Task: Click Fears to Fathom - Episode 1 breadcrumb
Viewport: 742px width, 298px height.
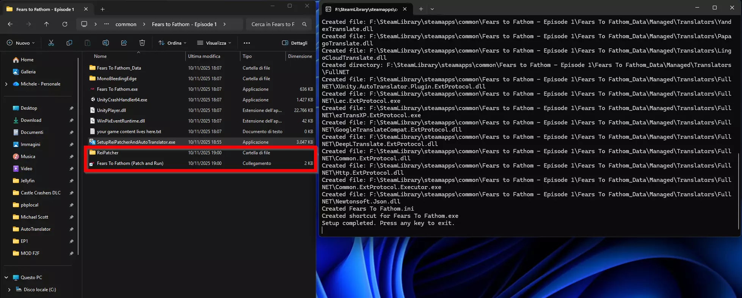Action: 184,24
